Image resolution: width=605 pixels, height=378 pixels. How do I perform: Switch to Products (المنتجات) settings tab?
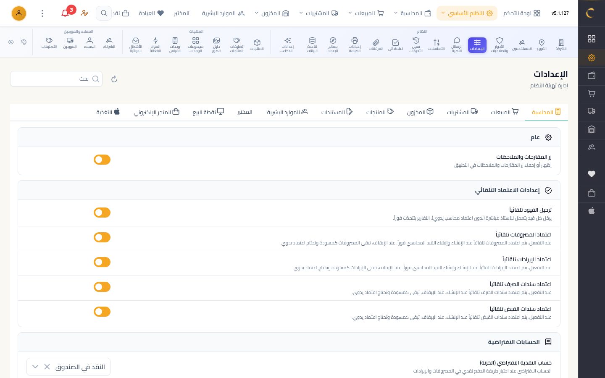pos(380,112)
